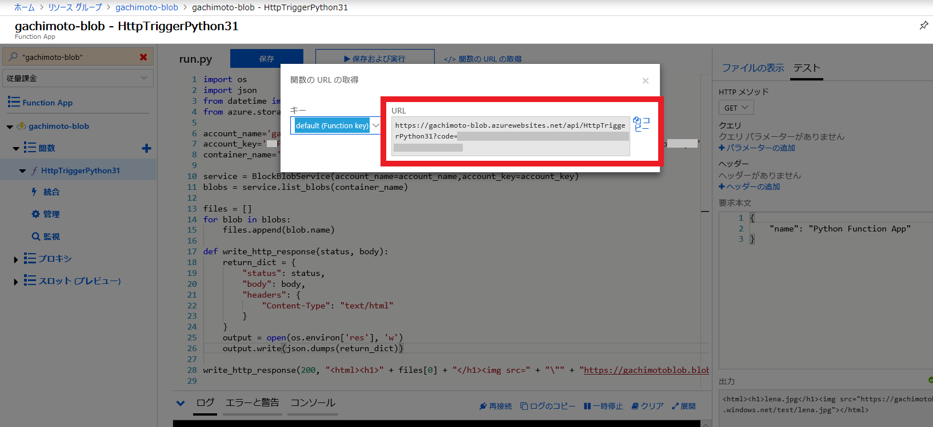Image resolution: width=933 pixels, height=427 pixels.
Task: Collapse the gachimoto-blob app node
Action: coord(10,127)
